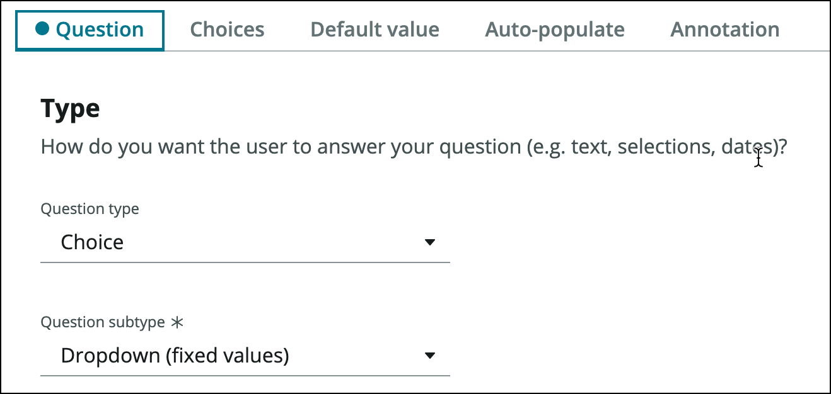This screenshot has width=831, height=394.
Task: Switch to the Choices tab
Action: 227,30
